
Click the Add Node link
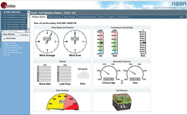[24, 35]
